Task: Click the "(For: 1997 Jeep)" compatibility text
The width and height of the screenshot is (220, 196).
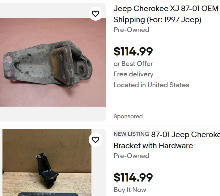Action: pos(174,20)
